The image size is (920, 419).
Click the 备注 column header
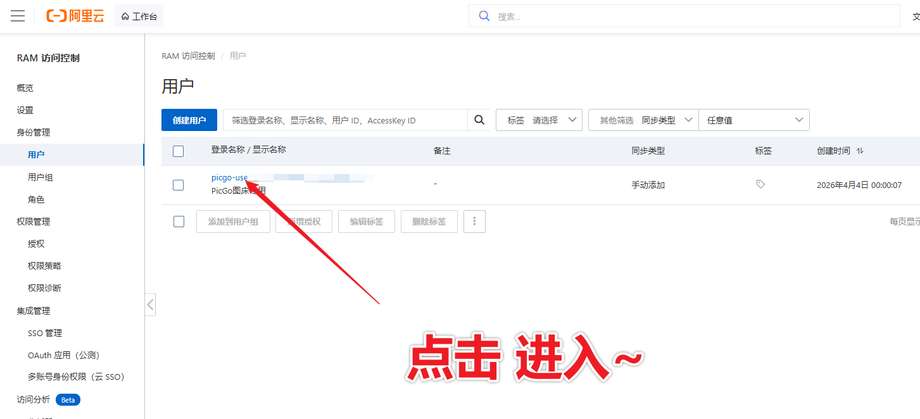click(442, 151)
